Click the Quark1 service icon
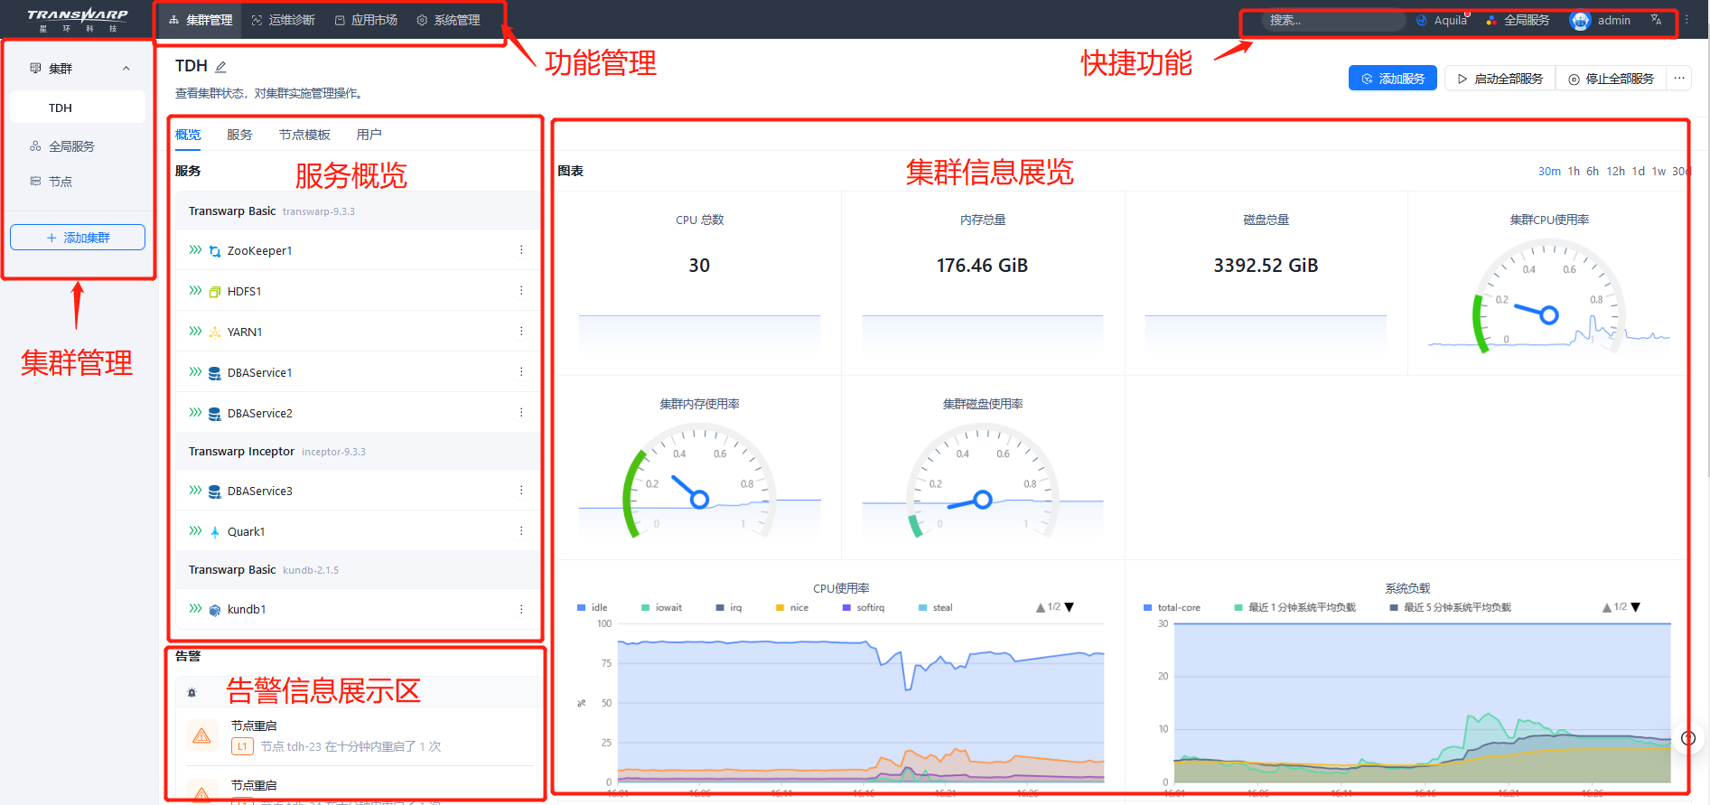1710x805 pixels. tap(215, 532)
